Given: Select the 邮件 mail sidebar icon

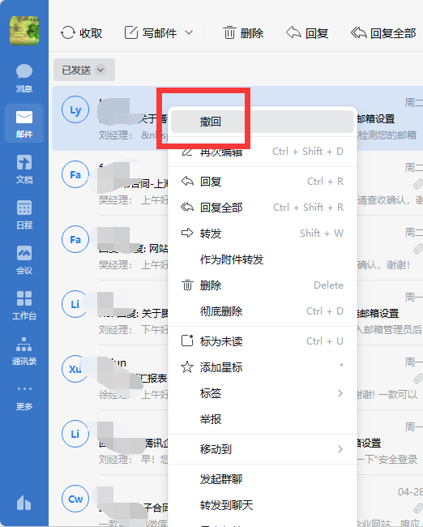Looking at the screenshot, I should (x=24, y=123).
